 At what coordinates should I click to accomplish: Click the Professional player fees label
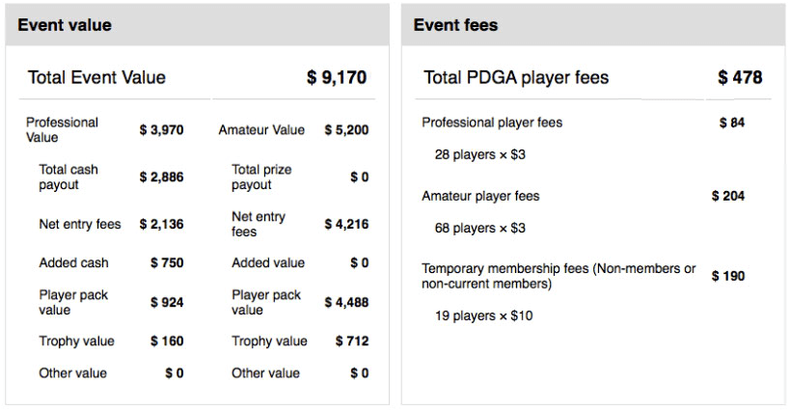492,123
